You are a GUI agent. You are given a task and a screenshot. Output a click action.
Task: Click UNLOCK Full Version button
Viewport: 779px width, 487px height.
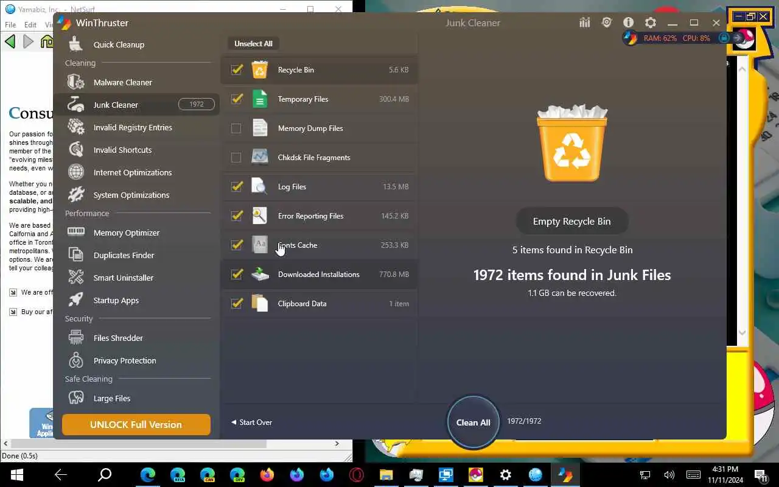click(136, 425)
